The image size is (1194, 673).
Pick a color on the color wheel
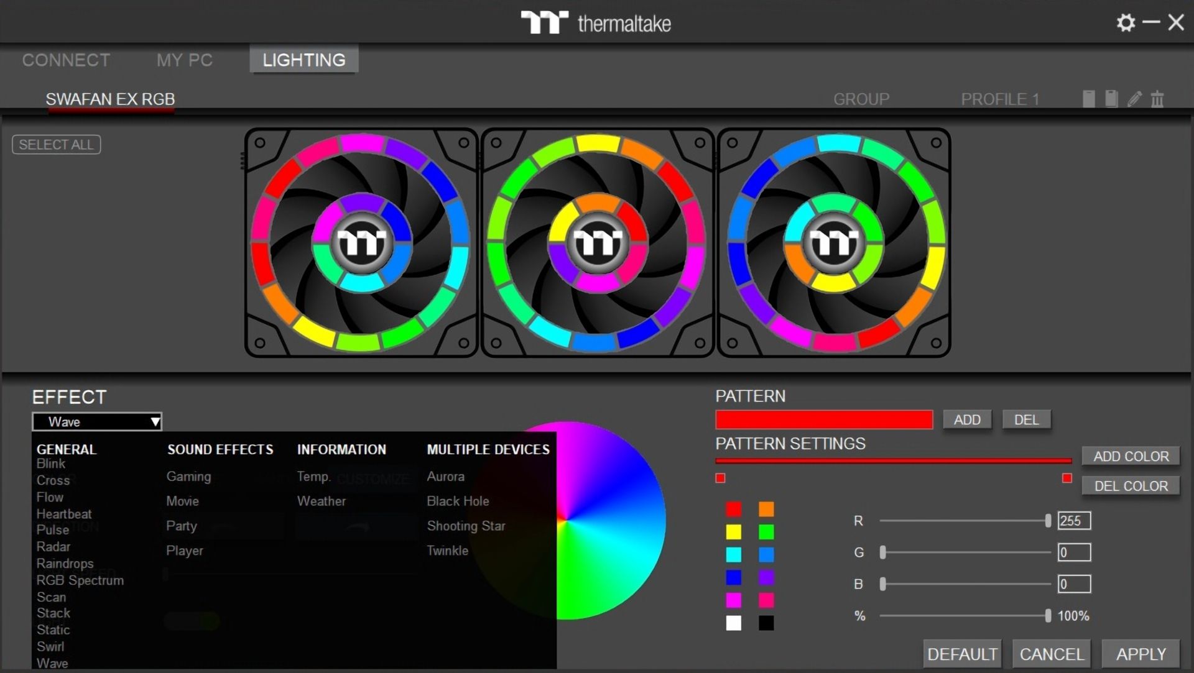click(x=567, y=521)
